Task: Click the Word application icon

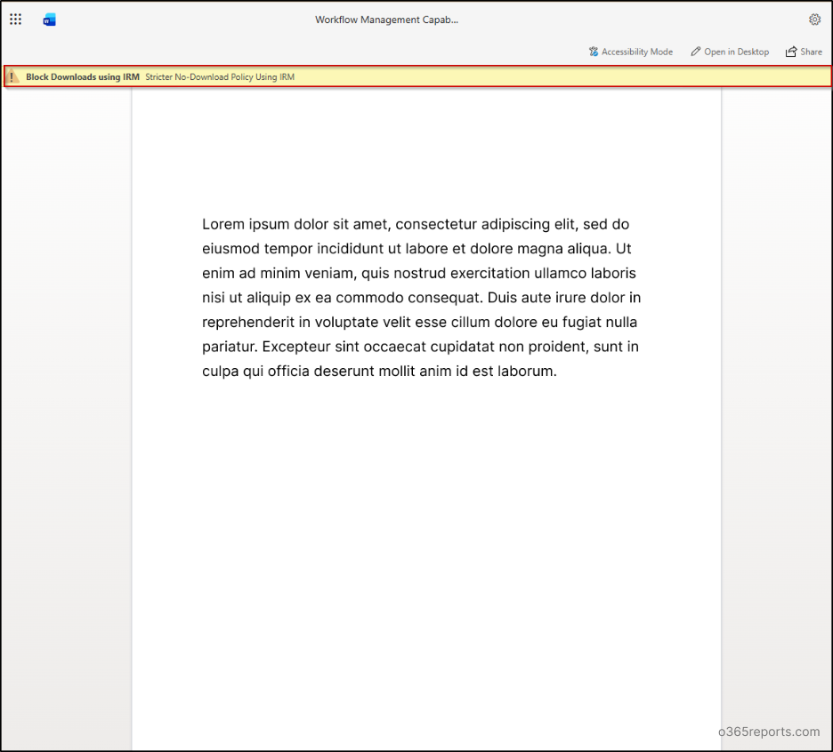Action: click(50, 20)
